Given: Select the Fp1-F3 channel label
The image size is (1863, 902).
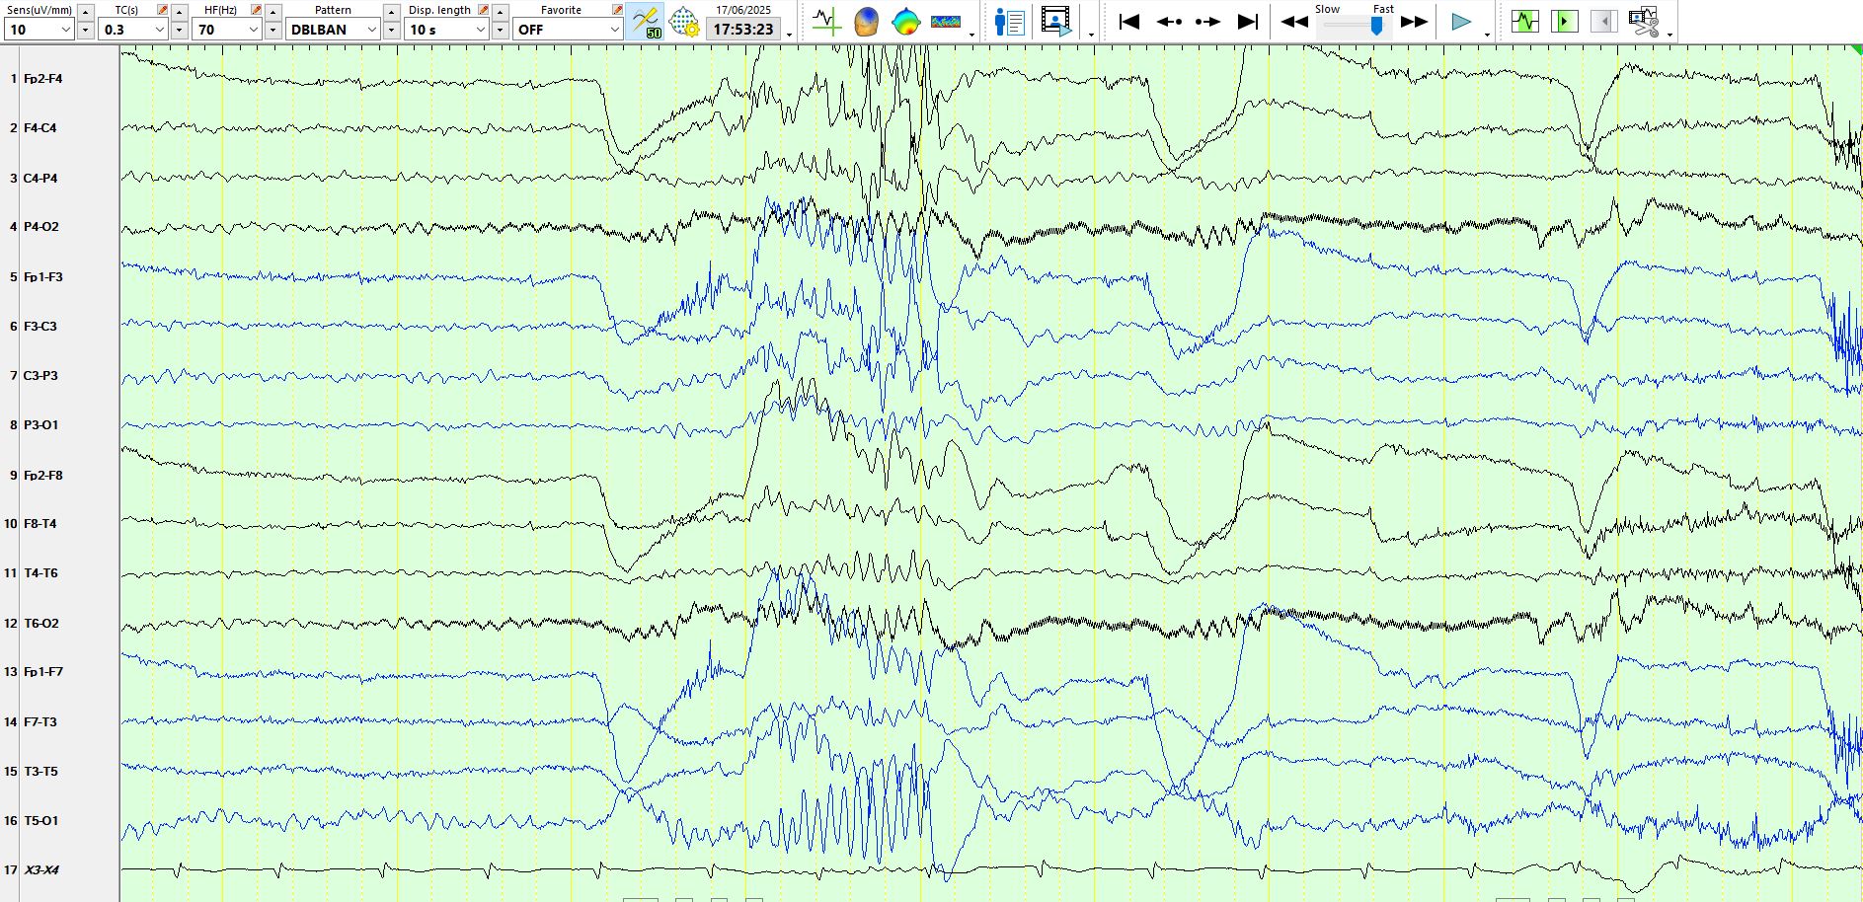Looking at the screenshot, I should (42, 277).
